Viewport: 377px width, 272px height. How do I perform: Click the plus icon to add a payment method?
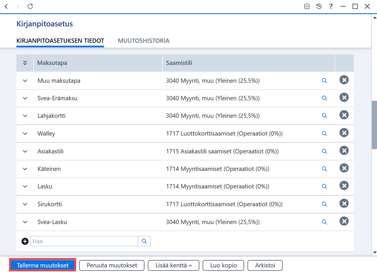pos(25,241)
